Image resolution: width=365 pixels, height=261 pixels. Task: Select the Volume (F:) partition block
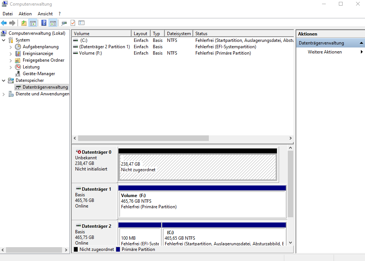point(202,204)
